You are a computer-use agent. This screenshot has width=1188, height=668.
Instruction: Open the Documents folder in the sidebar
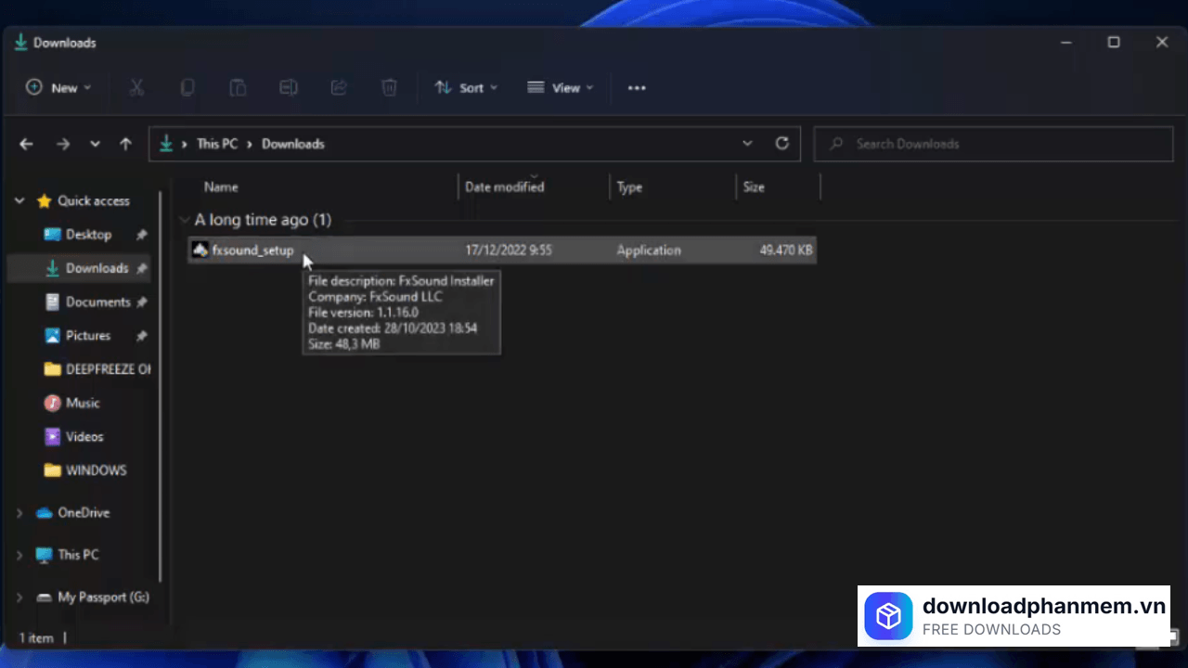click(98, 302)
